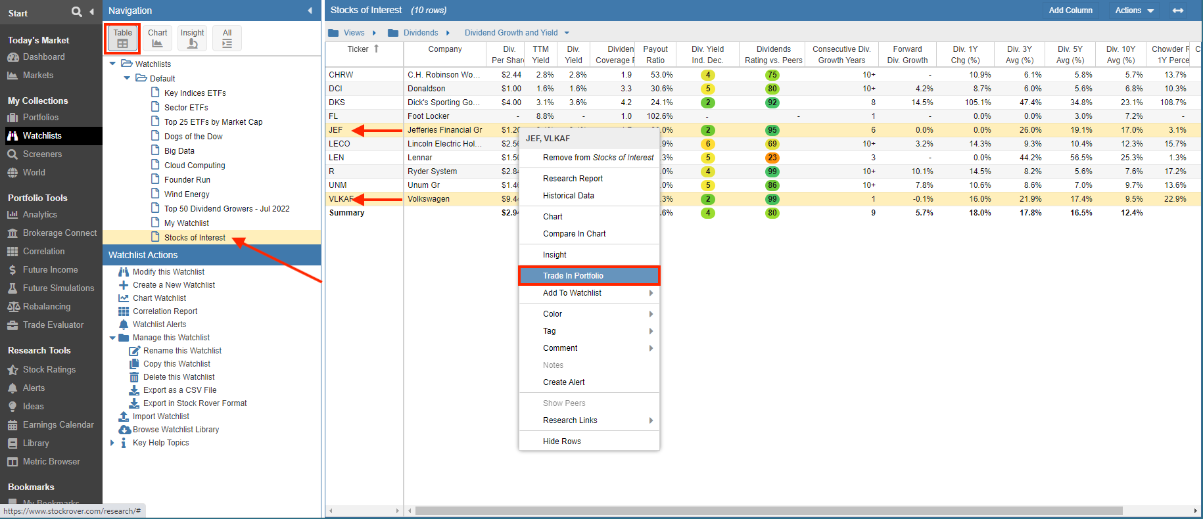The image size is (1203, 519).
Task: Click the Future Income dollar icon
Action: coord(12,270)
